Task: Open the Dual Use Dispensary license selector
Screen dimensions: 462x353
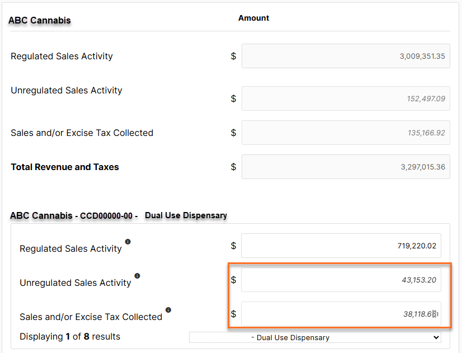Action: [x=315, y=338]
